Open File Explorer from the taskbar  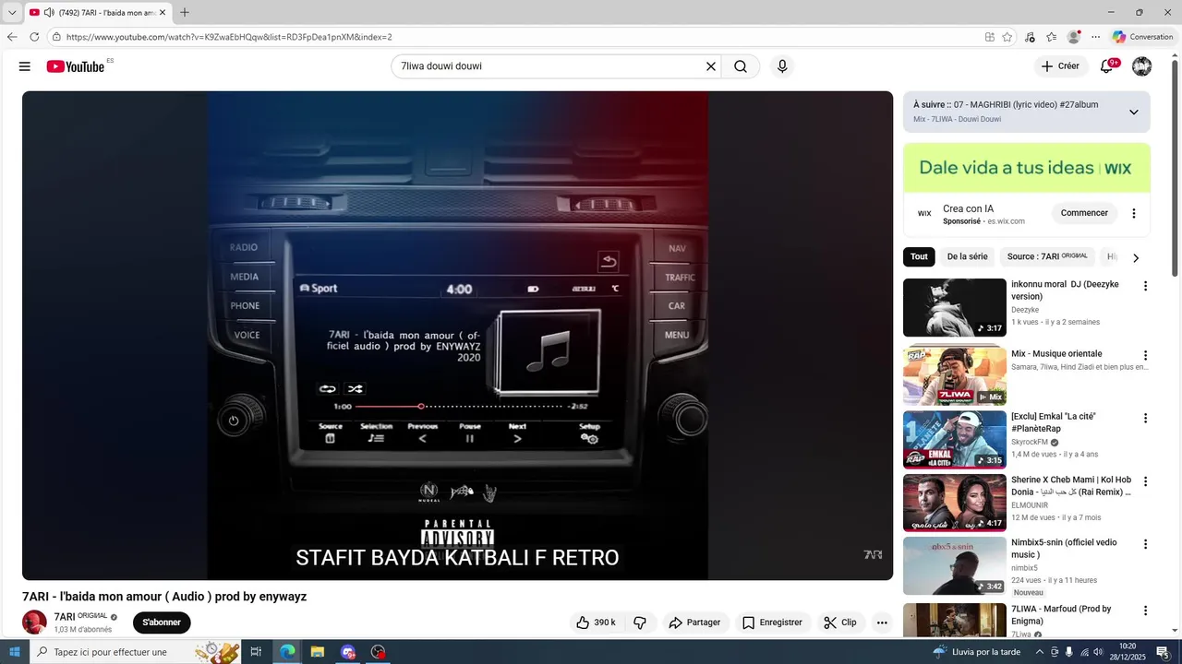point(318,652)
